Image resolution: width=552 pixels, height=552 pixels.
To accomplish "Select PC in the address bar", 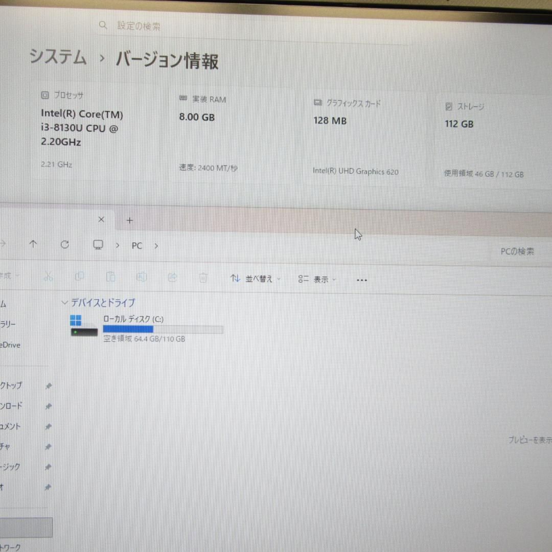I will click(x=137, y=246).
